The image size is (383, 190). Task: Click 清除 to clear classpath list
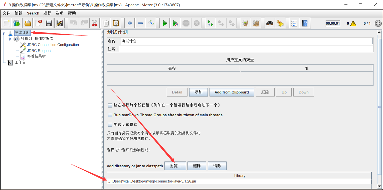tap(217, 166)
